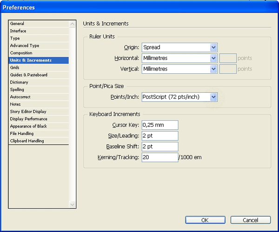Open Appearance of Black preferences
279x232 pixels.
tap(39, 126)
